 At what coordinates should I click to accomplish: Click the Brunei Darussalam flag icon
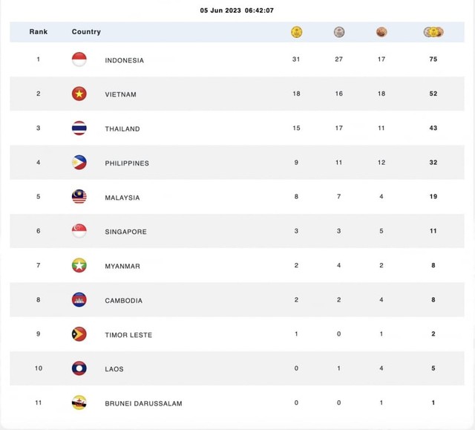coord(79,403)
